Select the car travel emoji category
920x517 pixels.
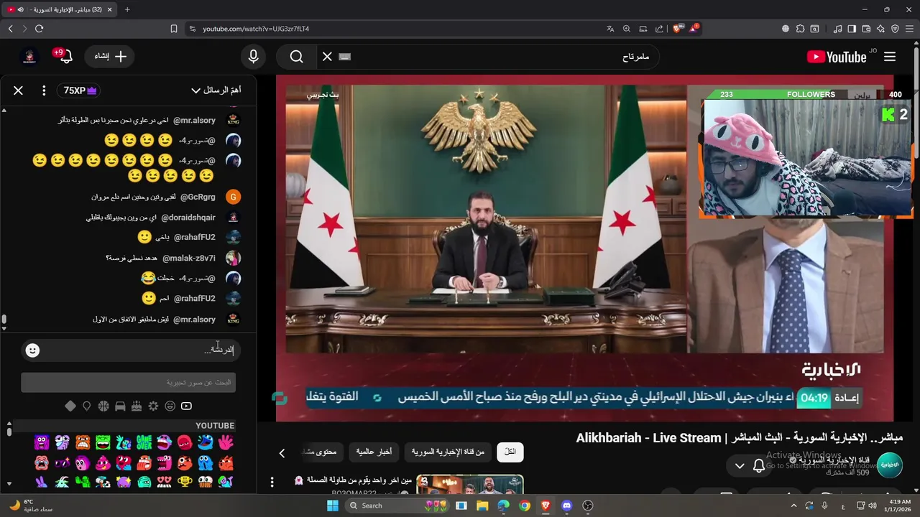tap(120, 406)
